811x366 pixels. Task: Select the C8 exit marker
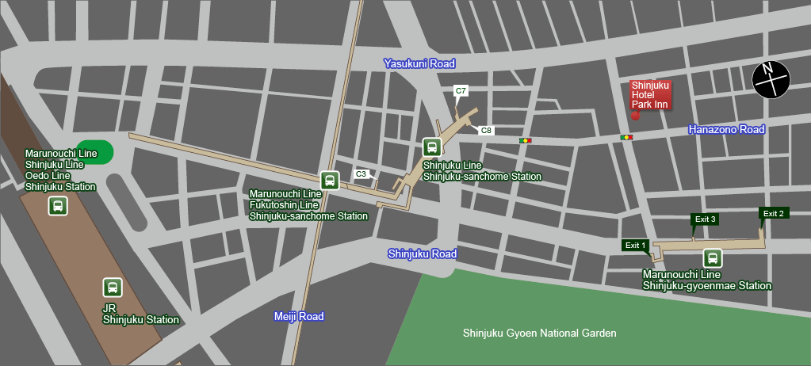[486, 130]
